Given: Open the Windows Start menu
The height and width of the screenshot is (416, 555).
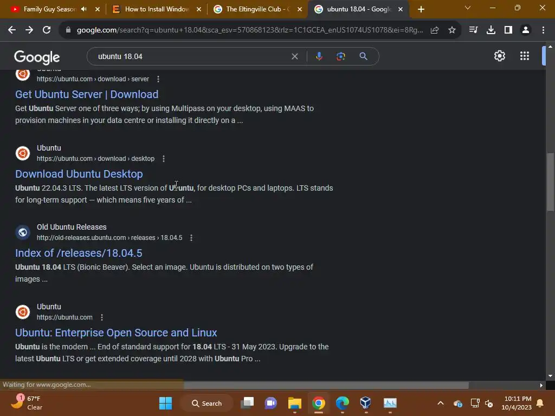Looking at the screenshot, I should pos(165,403).
